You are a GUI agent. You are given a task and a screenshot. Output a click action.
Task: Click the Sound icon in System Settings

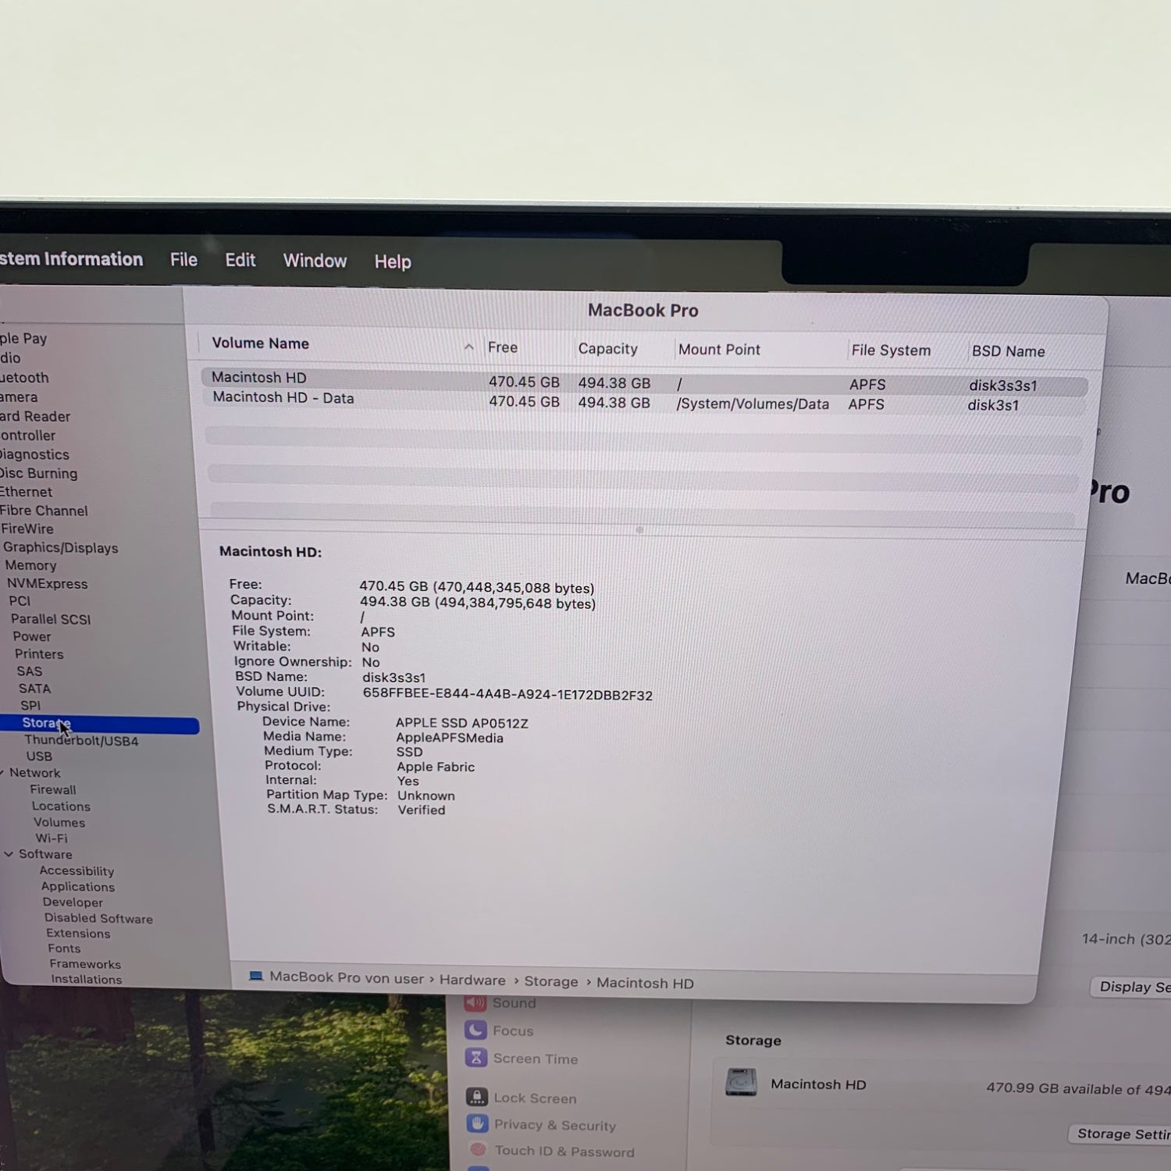point(475,1003)
